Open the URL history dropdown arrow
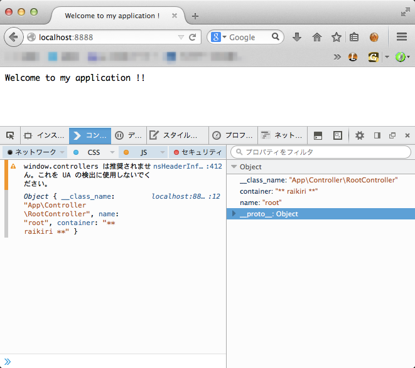The height and width of the screenshot is (368, 415). coord(181,37)
